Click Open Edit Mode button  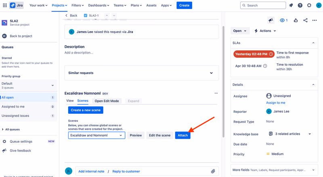tap(107, 101)
